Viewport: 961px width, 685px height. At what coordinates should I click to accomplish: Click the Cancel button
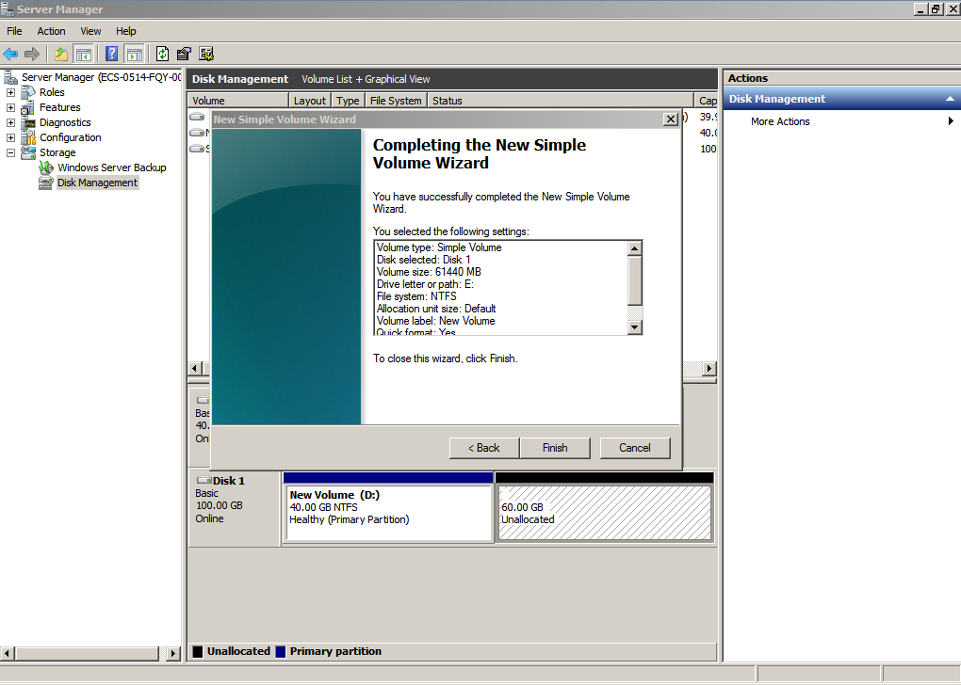coord(635,448)
